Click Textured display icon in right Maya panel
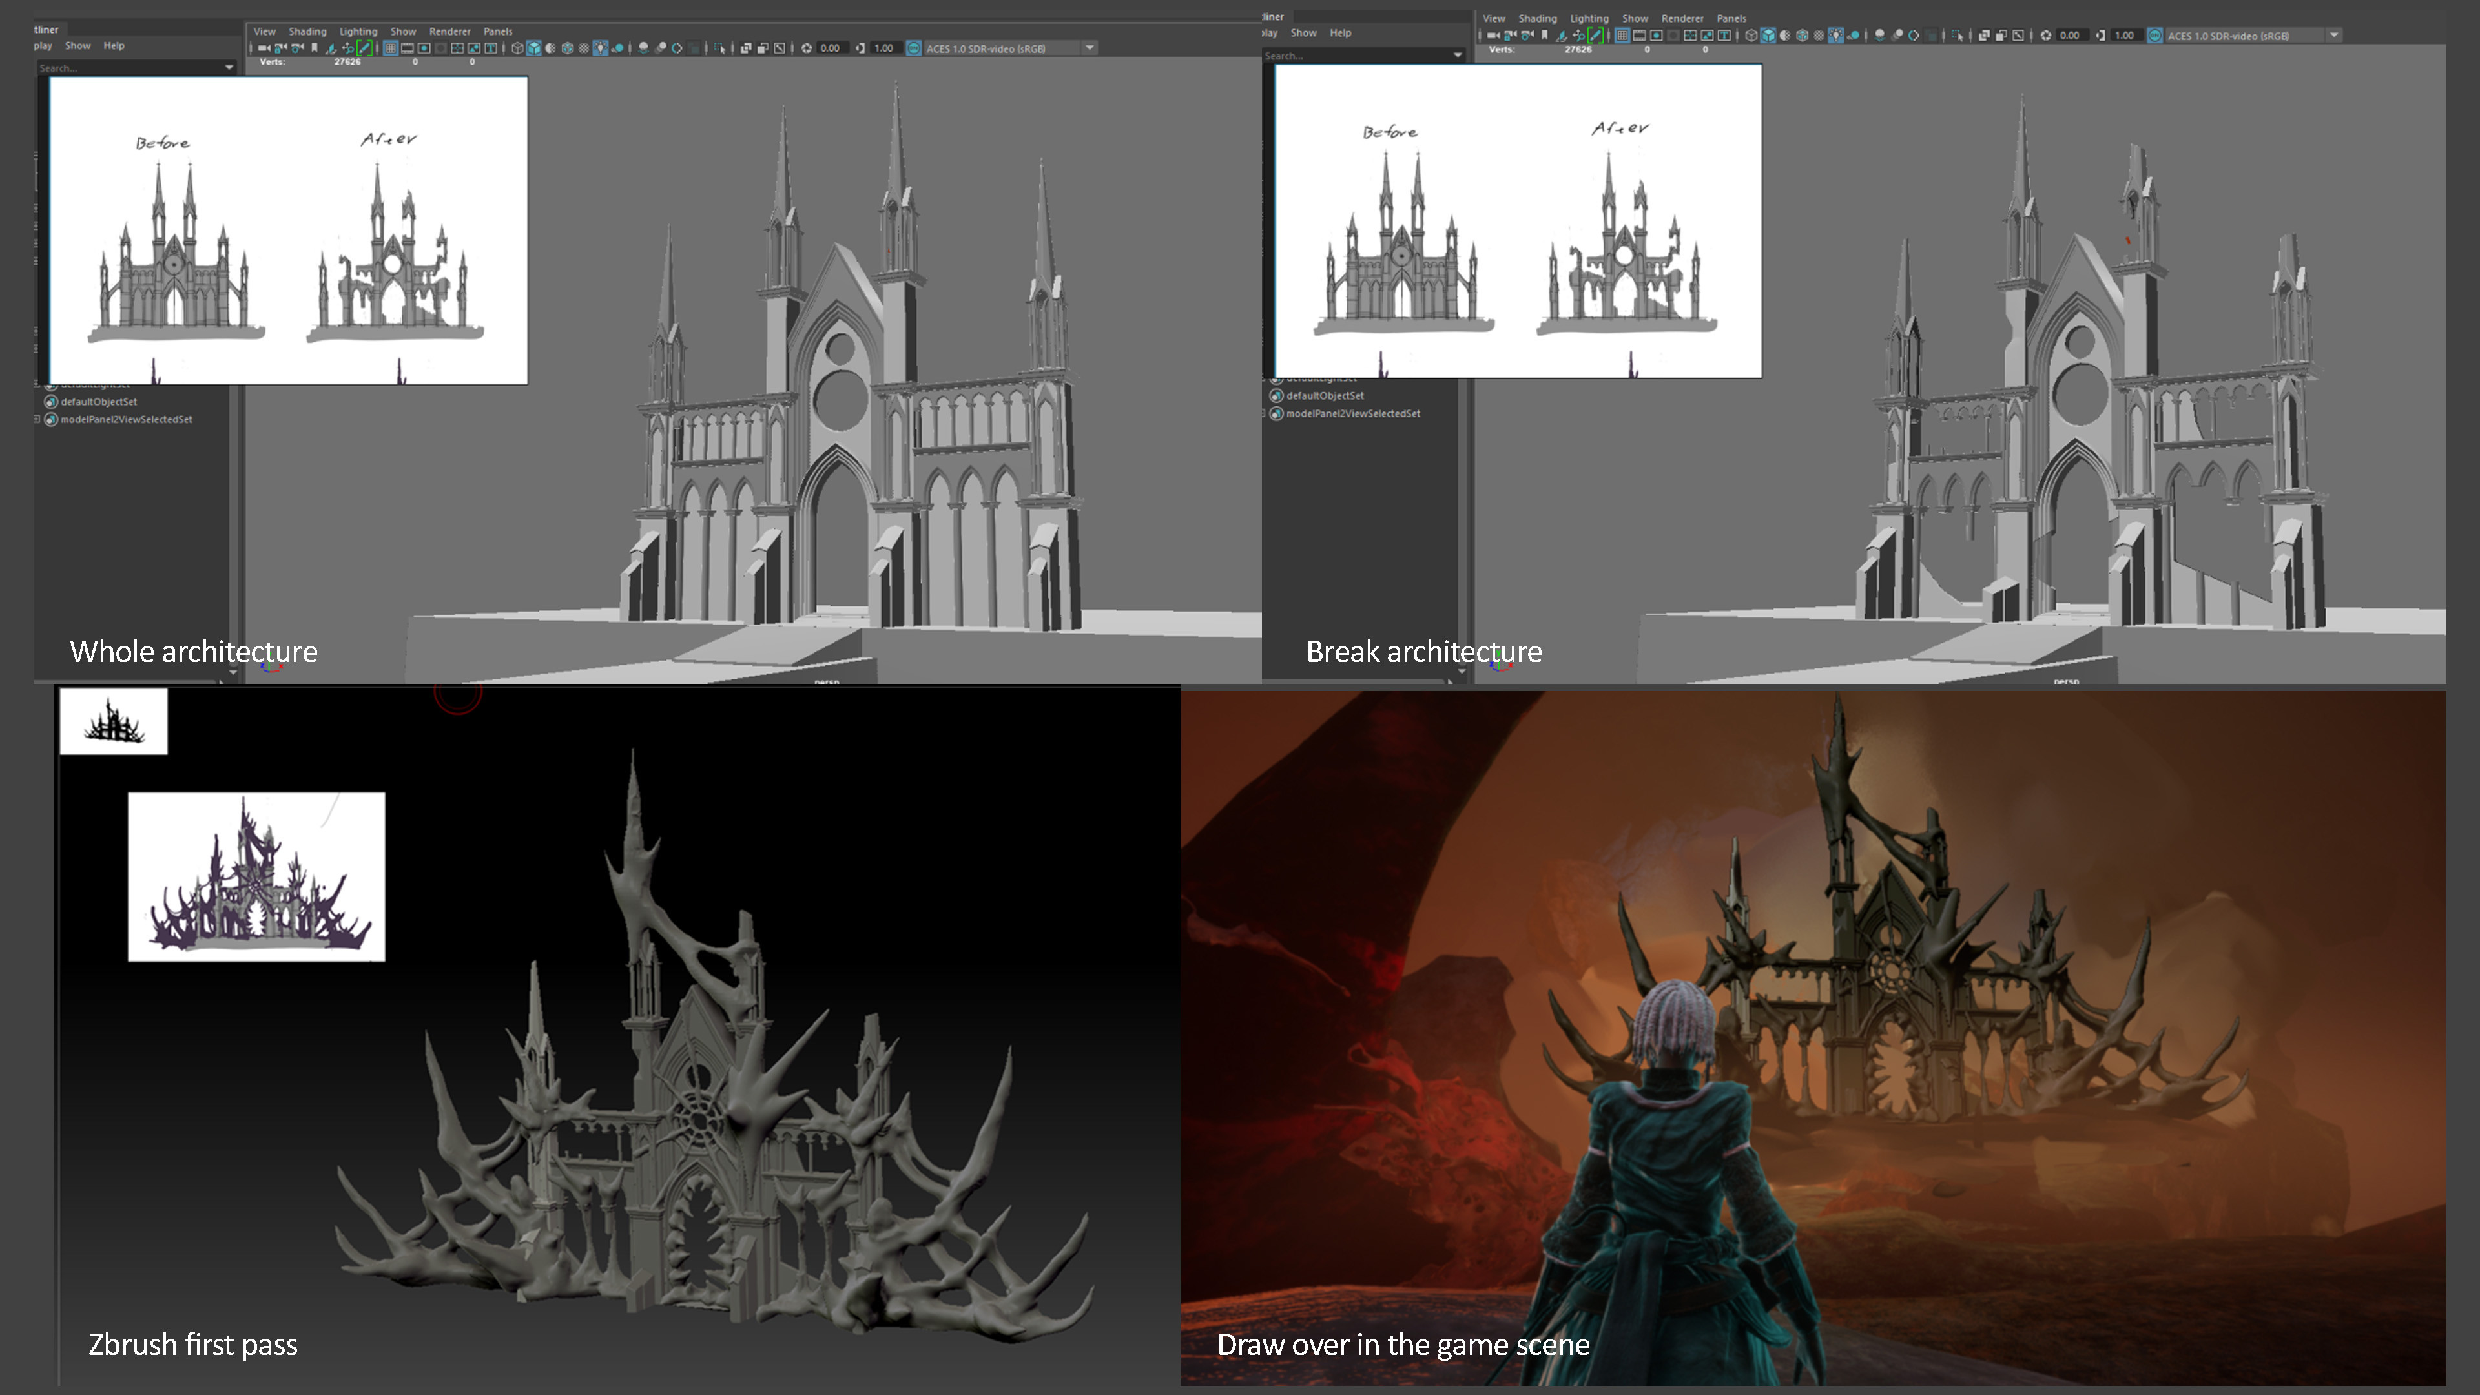 1819,36
